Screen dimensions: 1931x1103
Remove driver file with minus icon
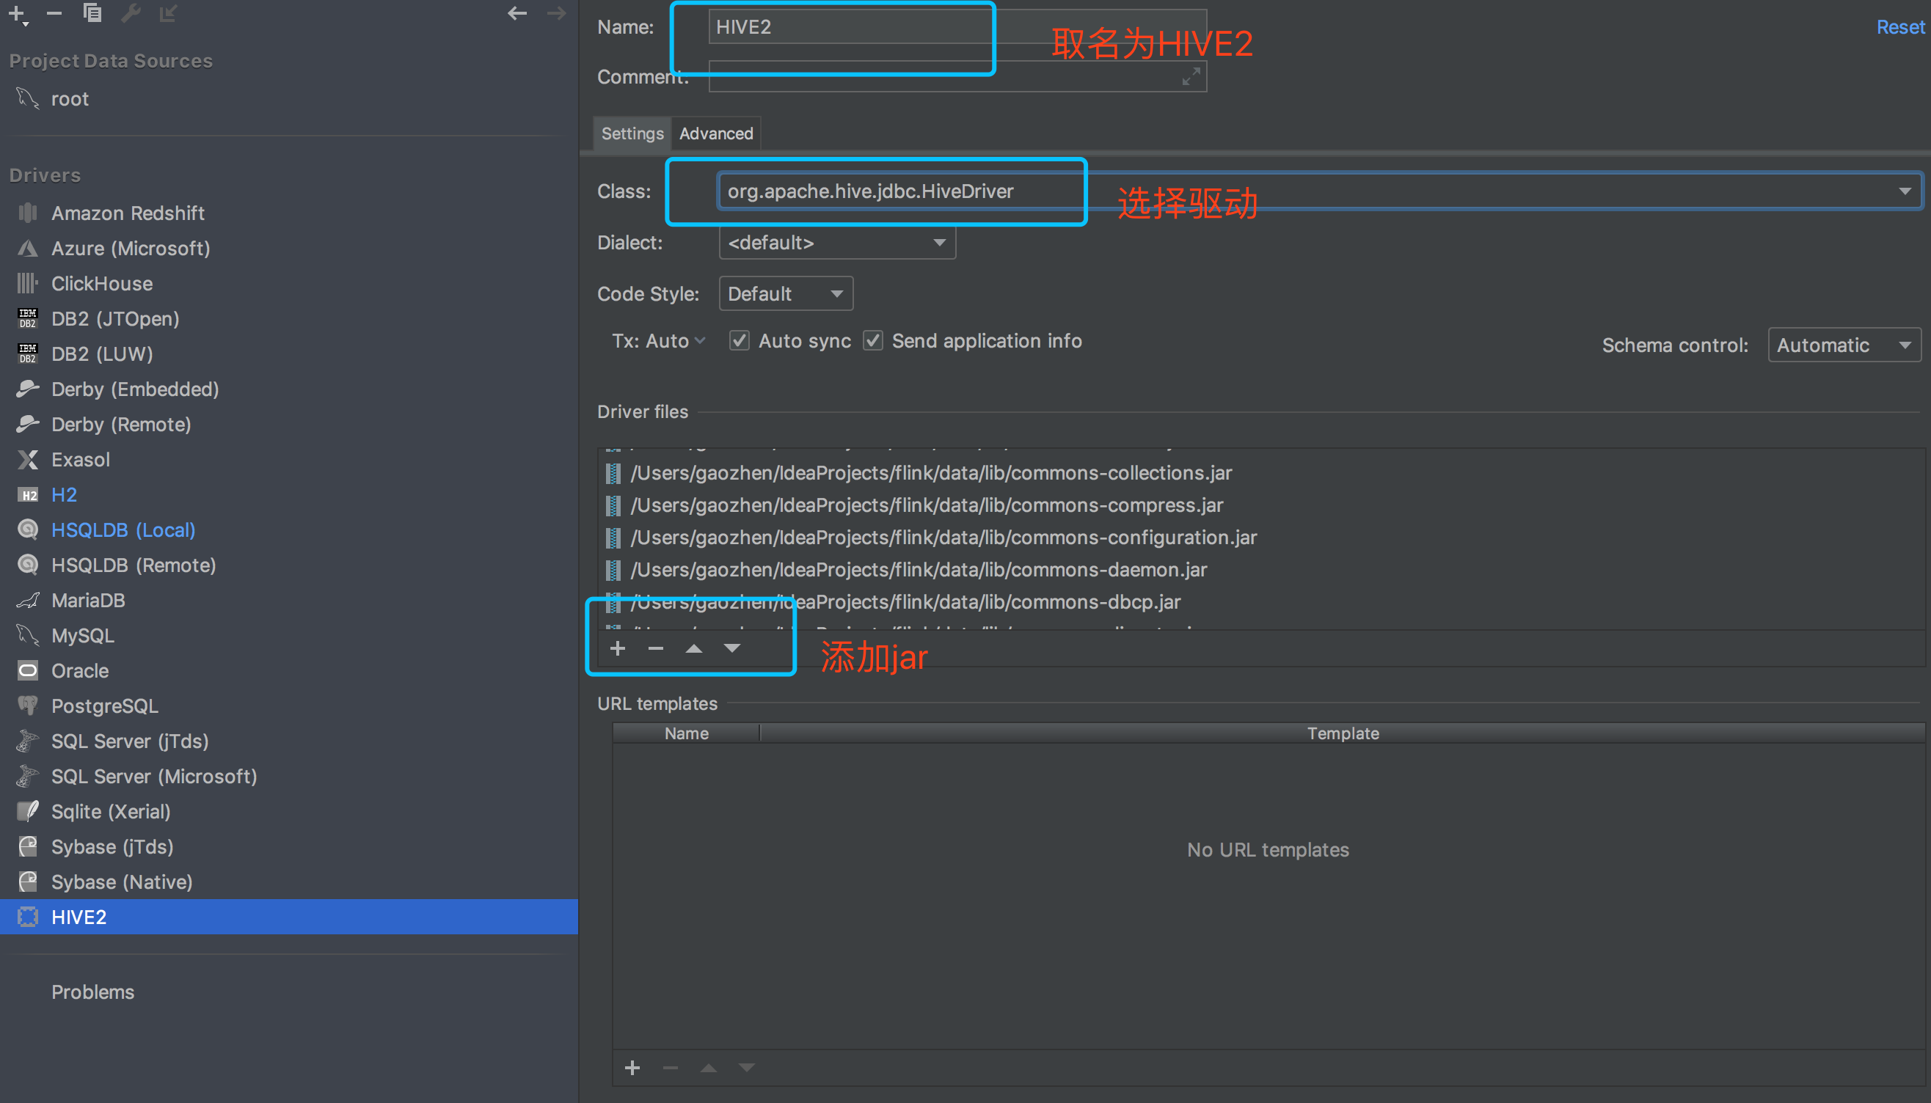pyautogui.click(x=656, y=648)
